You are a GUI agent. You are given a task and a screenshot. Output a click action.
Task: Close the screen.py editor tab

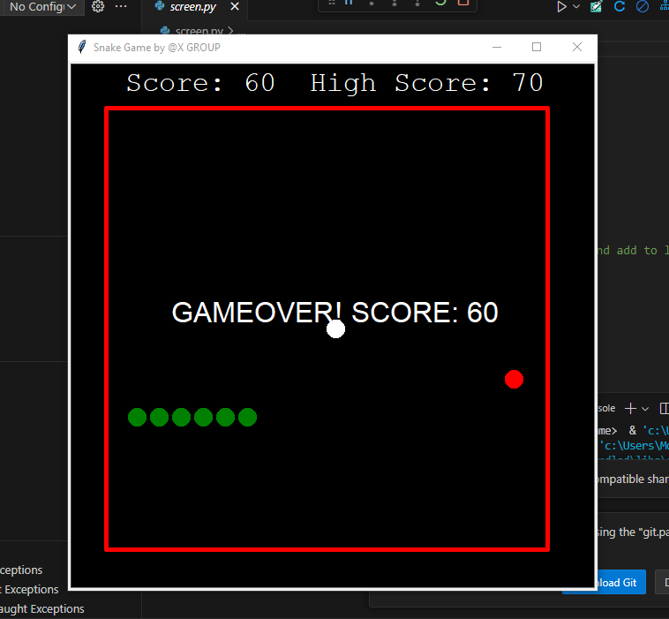click(233, 7)
